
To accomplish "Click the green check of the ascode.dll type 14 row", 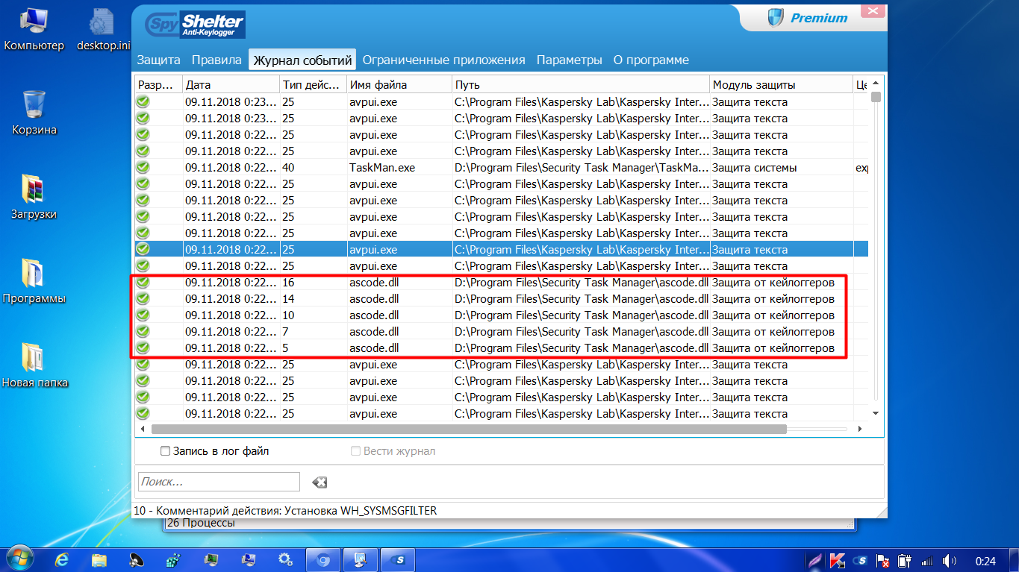I will click(x=143, y=299).
